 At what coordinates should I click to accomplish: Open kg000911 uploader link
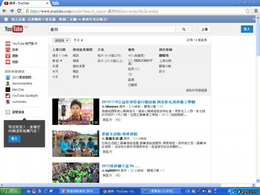point(113,171)
